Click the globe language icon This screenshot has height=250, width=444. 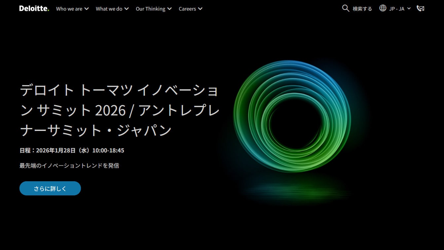383,8
